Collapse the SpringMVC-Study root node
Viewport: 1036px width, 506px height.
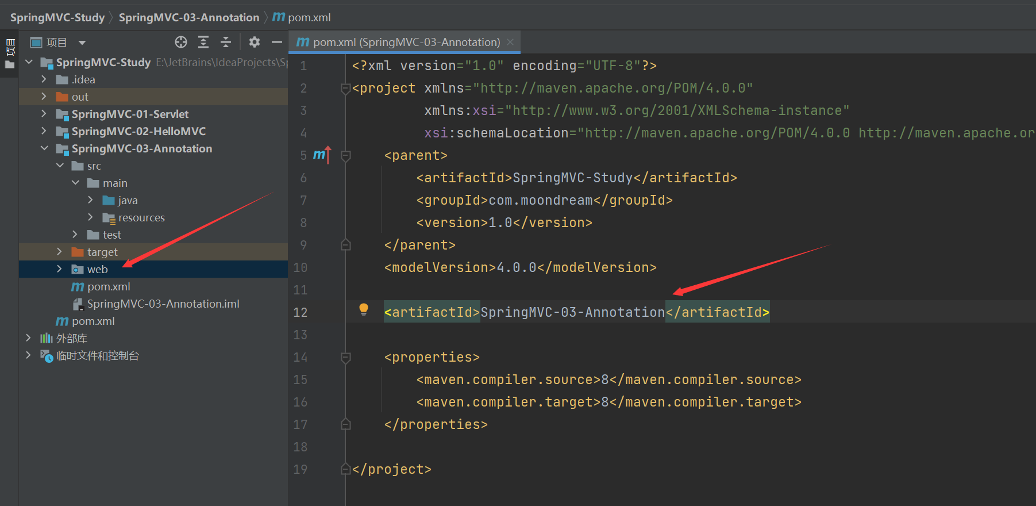click(29, 62)
